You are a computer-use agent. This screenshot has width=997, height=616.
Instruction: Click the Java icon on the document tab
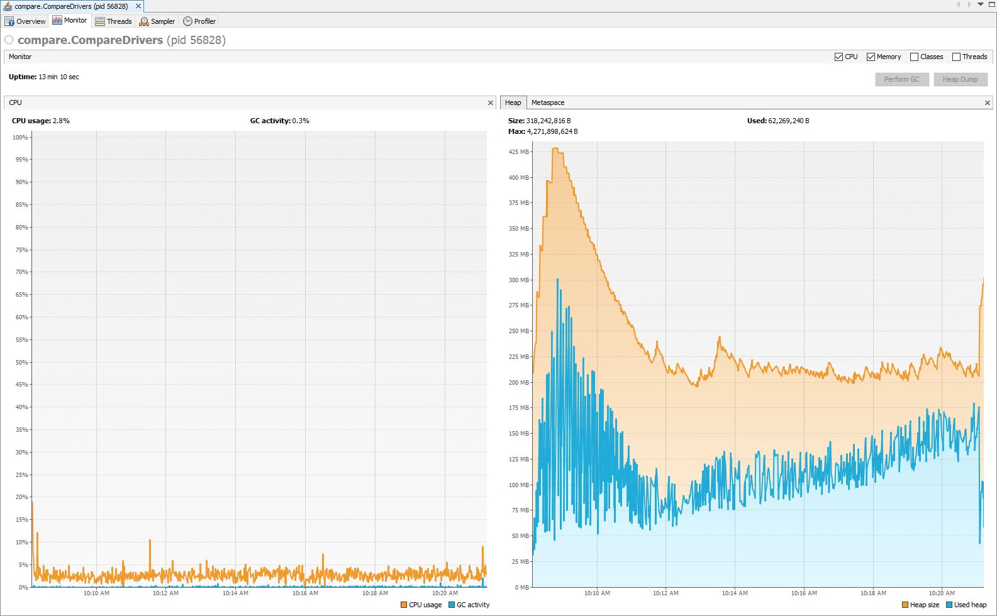coord(8,6)
